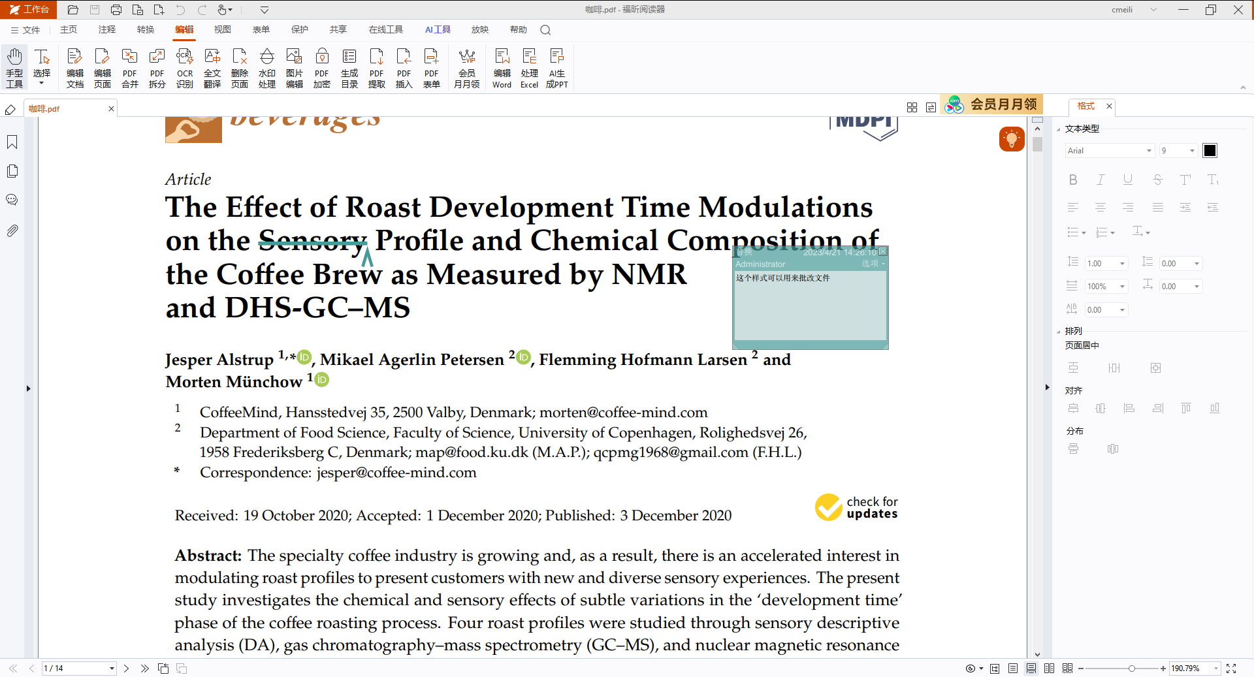Click the black text color swatch

pyautogui.click(x=1210, y=151)
